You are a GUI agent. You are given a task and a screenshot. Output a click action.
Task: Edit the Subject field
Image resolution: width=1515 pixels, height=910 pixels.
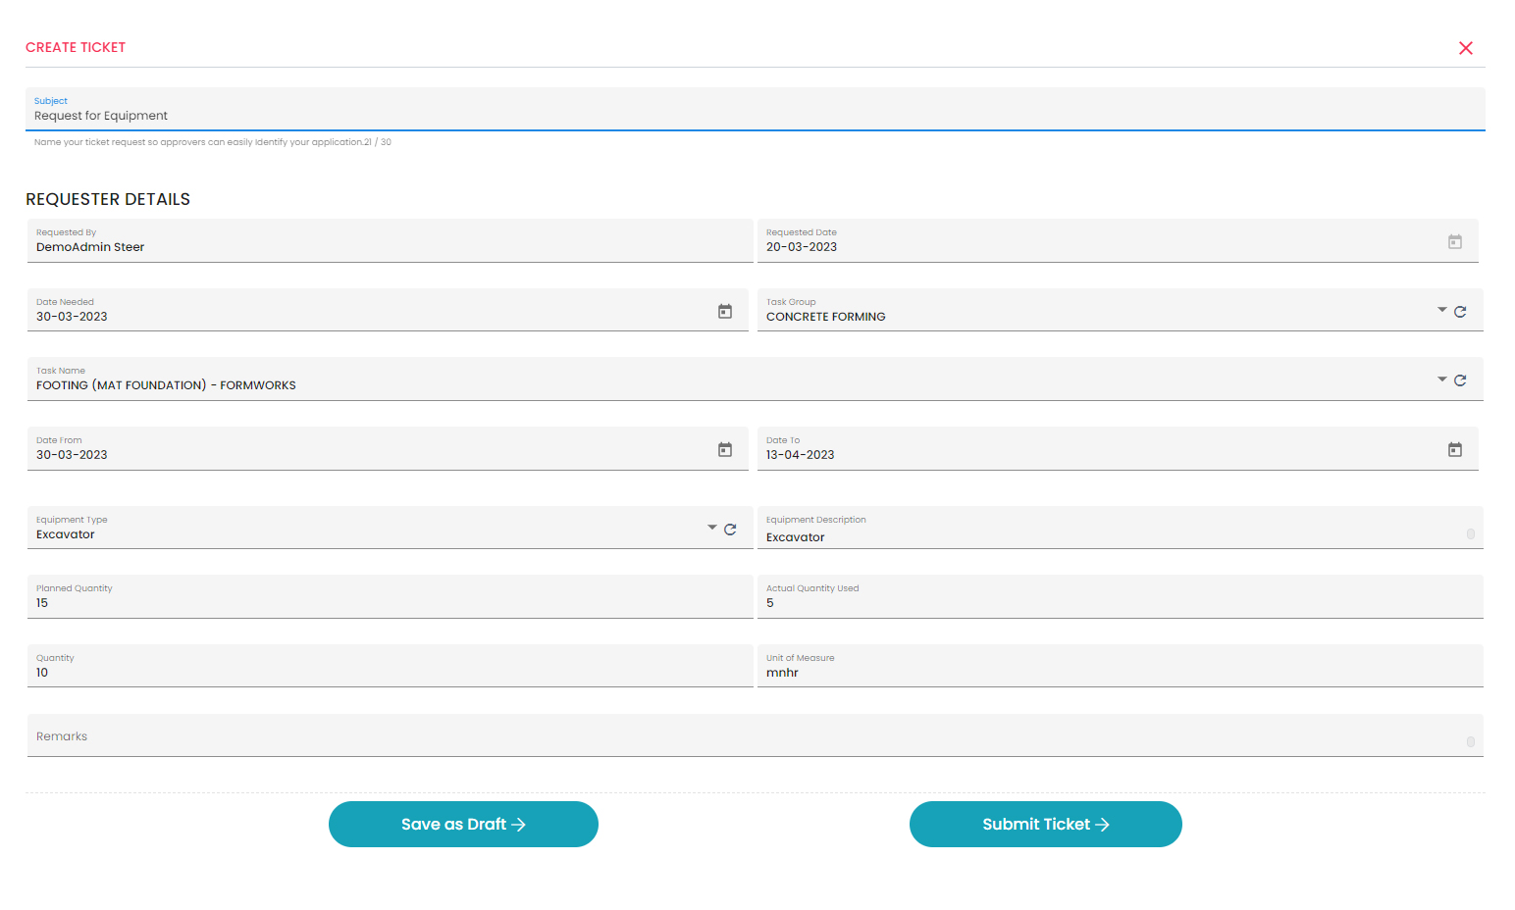coord(392,115)
